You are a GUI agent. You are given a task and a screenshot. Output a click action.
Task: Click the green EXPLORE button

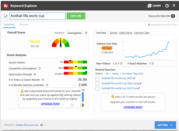pos(76,16)
